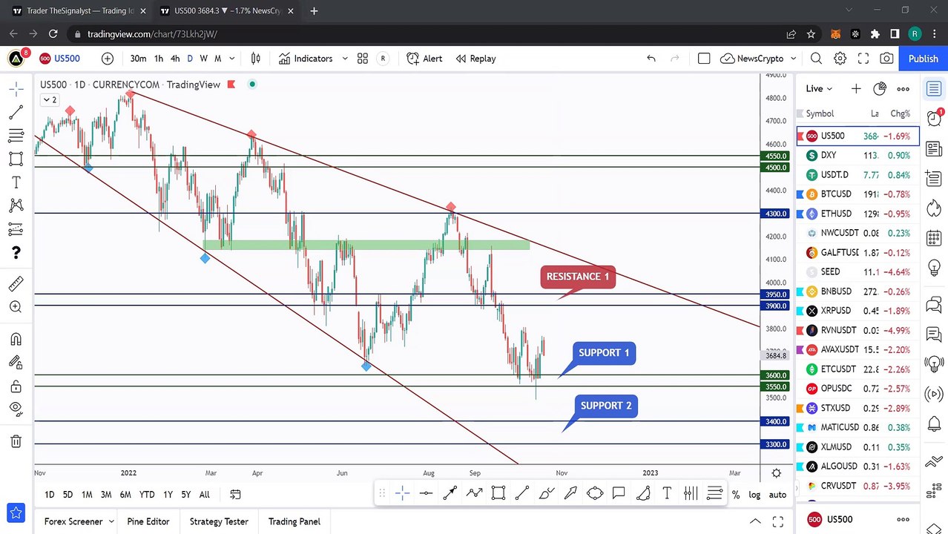Switch to the 1h timeframe
This screenshot has height=534, width=948.
[159, 59]
